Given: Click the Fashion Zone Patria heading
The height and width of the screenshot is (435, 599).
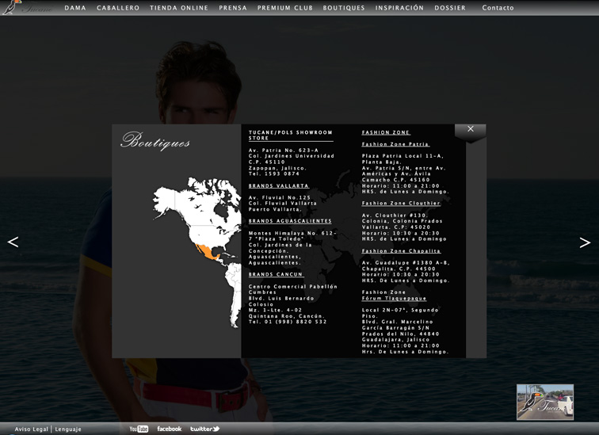Looking at the screenshot, I should click(x=395, y=144).
